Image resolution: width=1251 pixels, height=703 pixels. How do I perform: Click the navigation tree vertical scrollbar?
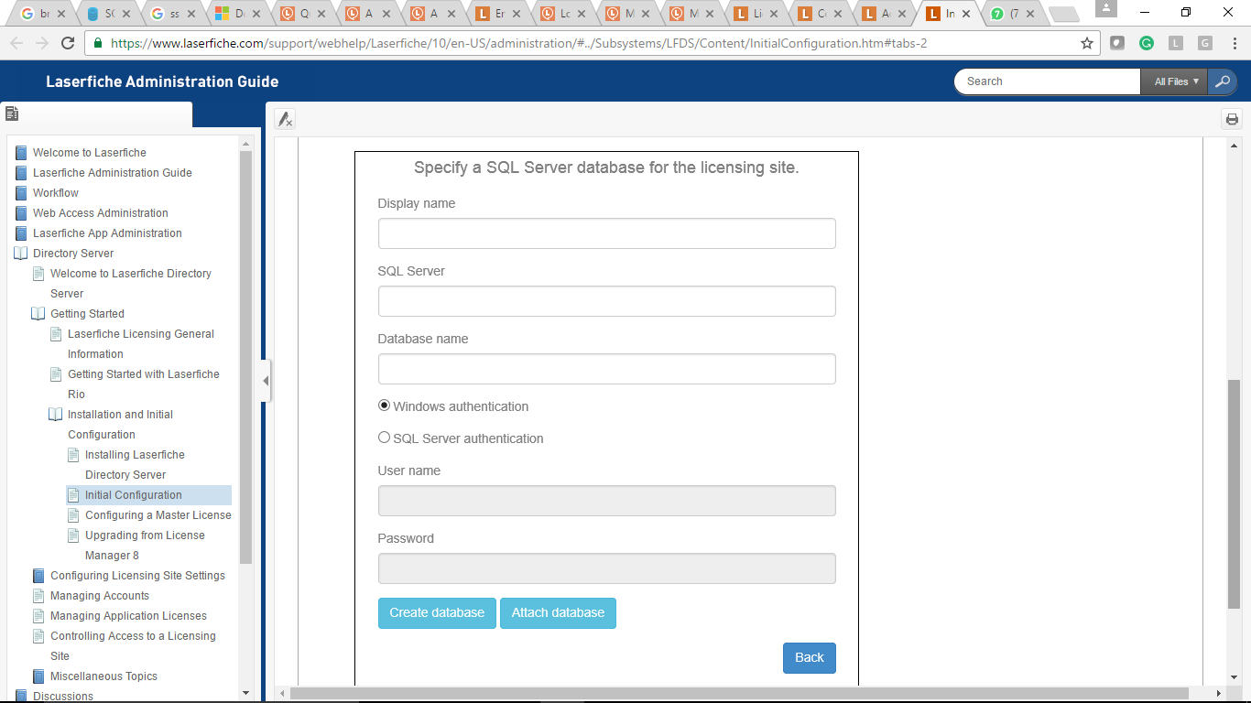click(x=245, y=357)
